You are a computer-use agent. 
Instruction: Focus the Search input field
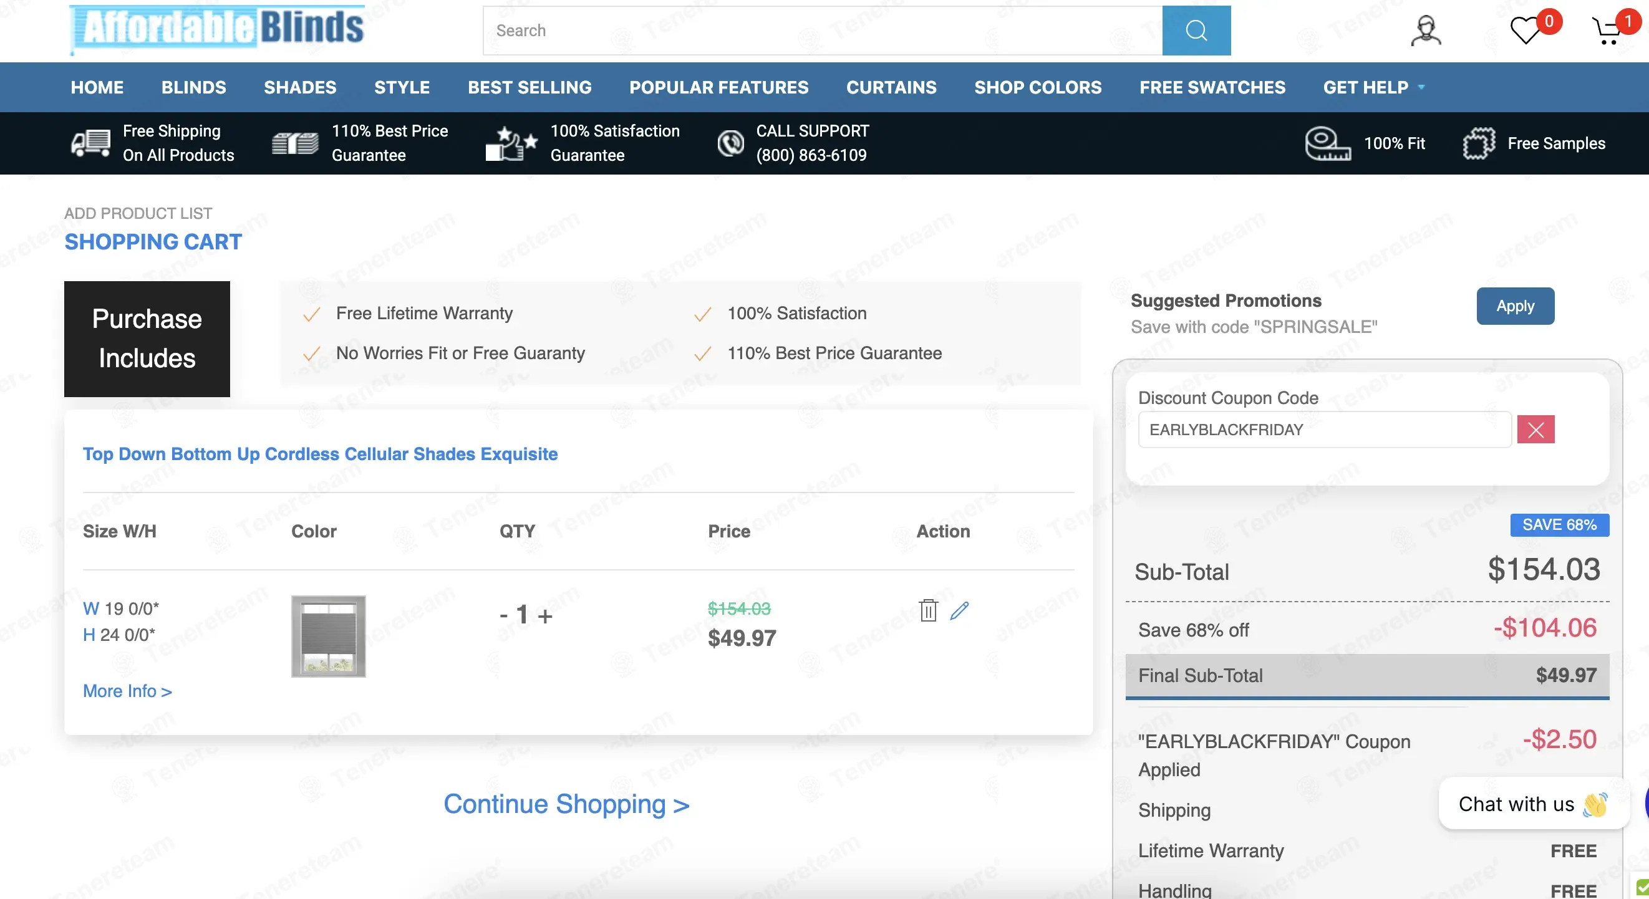[823, 30]
